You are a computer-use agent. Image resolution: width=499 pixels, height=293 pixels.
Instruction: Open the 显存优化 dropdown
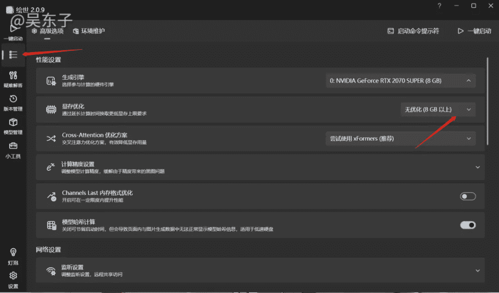437,110
